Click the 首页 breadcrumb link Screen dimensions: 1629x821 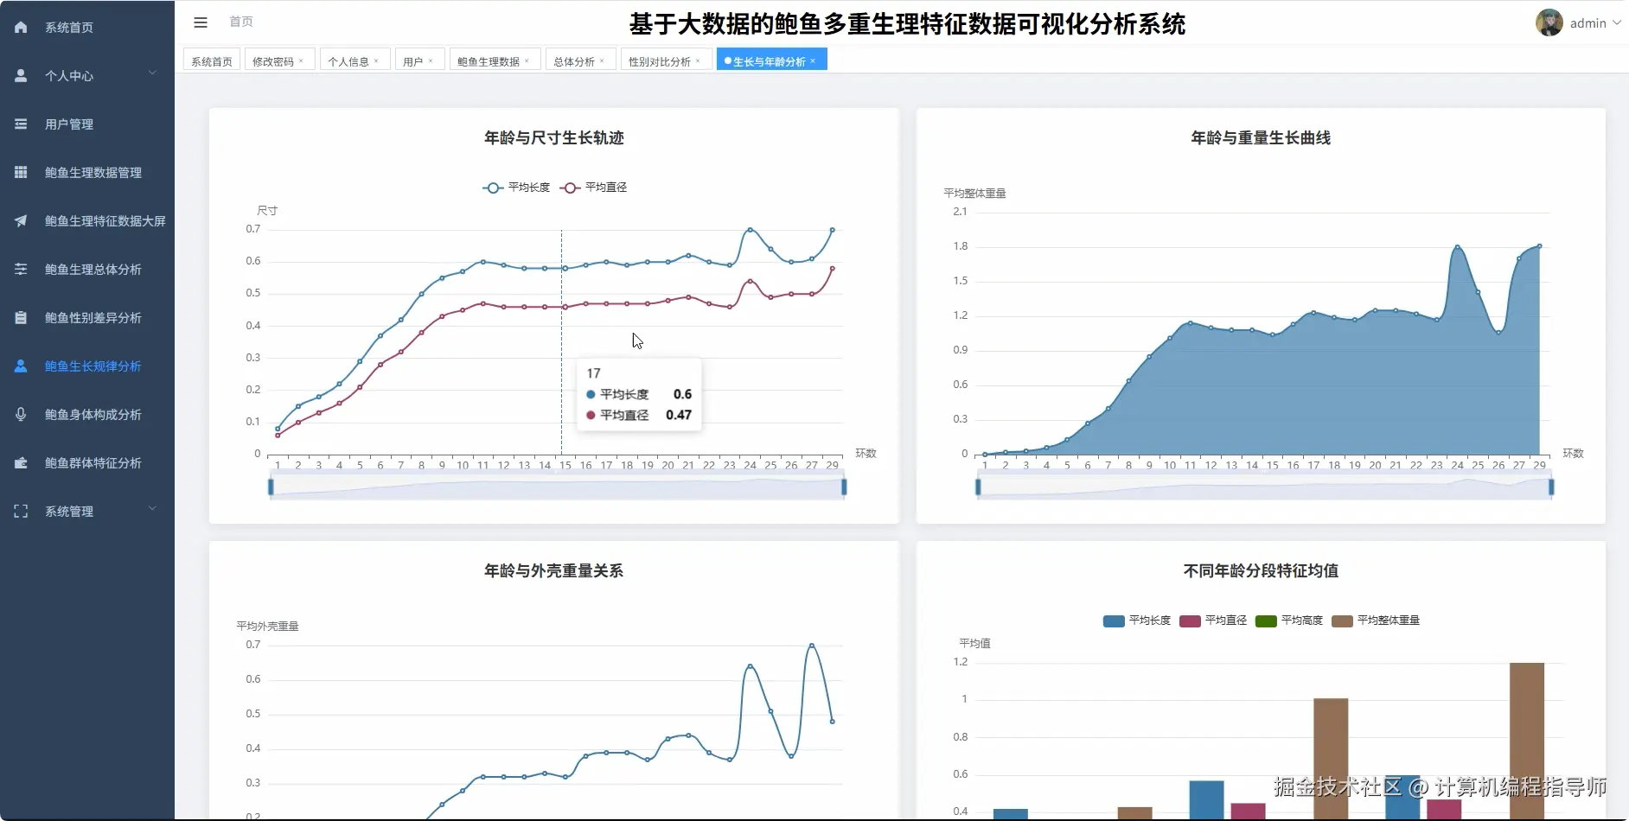tap(241, 22)
